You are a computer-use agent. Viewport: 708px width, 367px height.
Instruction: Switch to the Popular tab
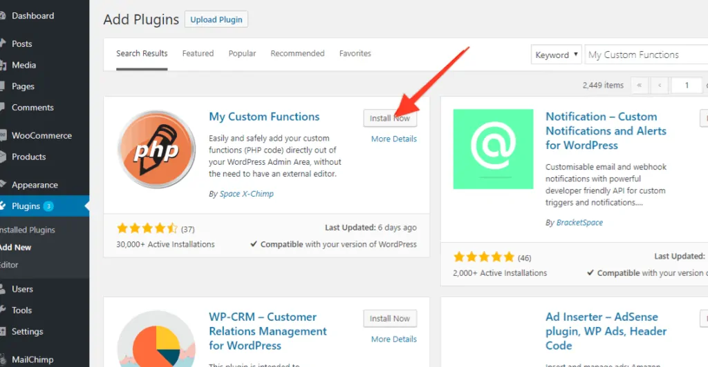pos(242,53)
